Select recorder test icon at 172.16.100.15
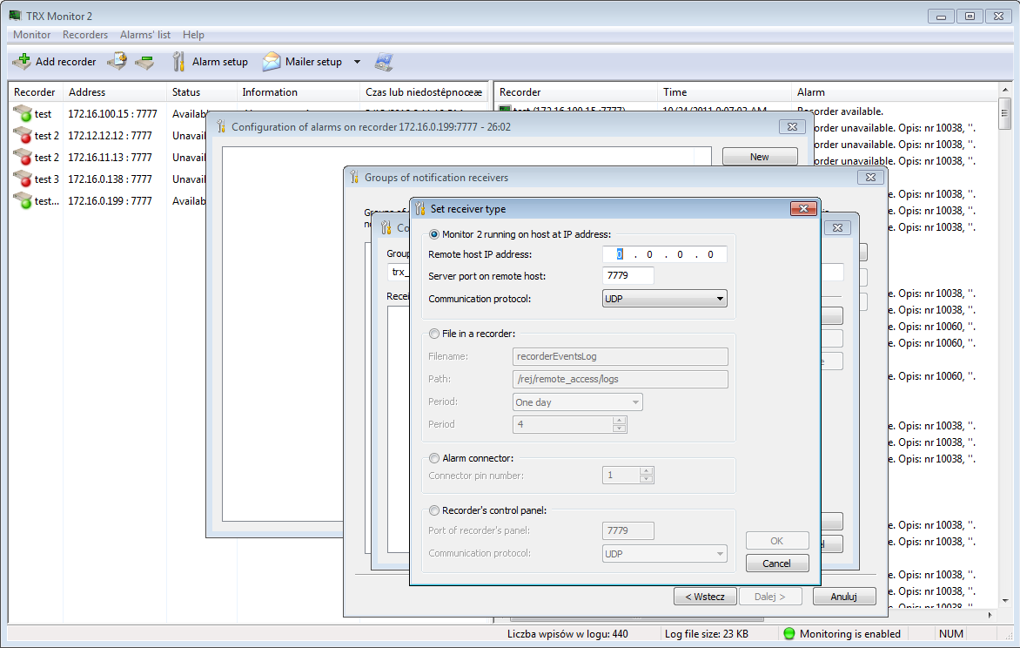Screen dimensions: 1020x648 (x=23, y=114)
